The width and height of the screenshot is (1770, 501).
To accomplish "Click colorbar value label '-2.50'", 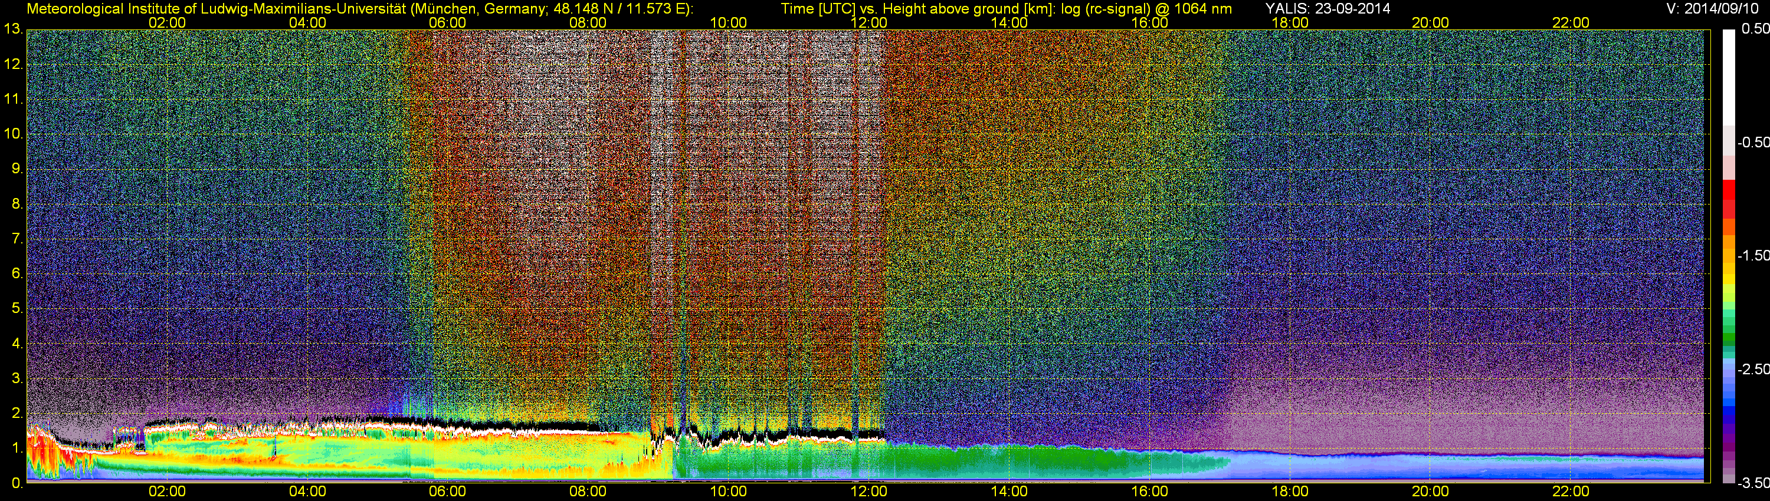I will pyautogui.click(x=1753, y=368).
